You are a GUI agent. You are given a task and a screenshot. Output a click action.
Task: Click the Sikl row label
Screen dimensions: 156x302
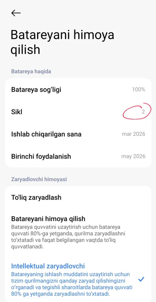coord(17,112)
